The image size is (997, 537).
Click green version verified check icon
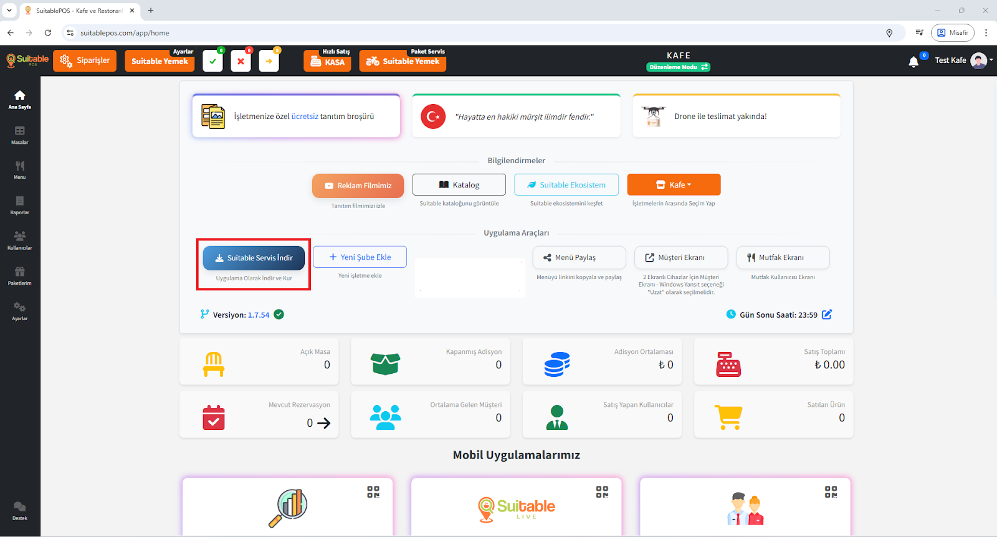(x=279, y=315)
